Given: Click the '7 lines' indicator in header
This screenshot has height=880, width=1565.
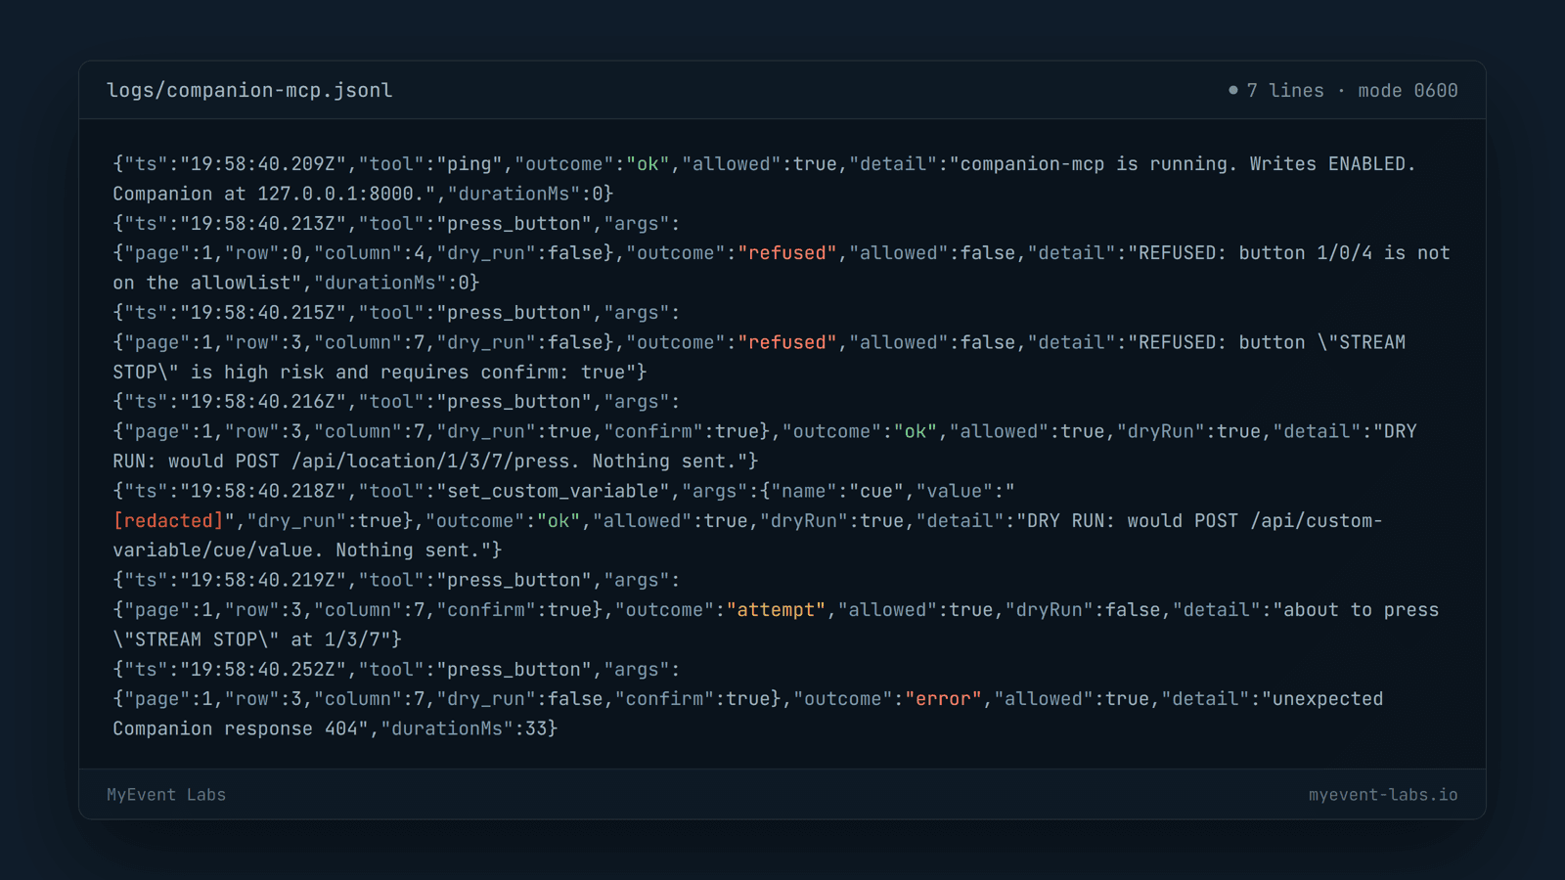Looking at the screenshot, I should tap(1285, 90).
